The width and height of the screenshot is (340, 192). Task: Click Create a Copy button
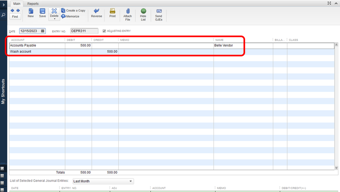coord(74,11)
